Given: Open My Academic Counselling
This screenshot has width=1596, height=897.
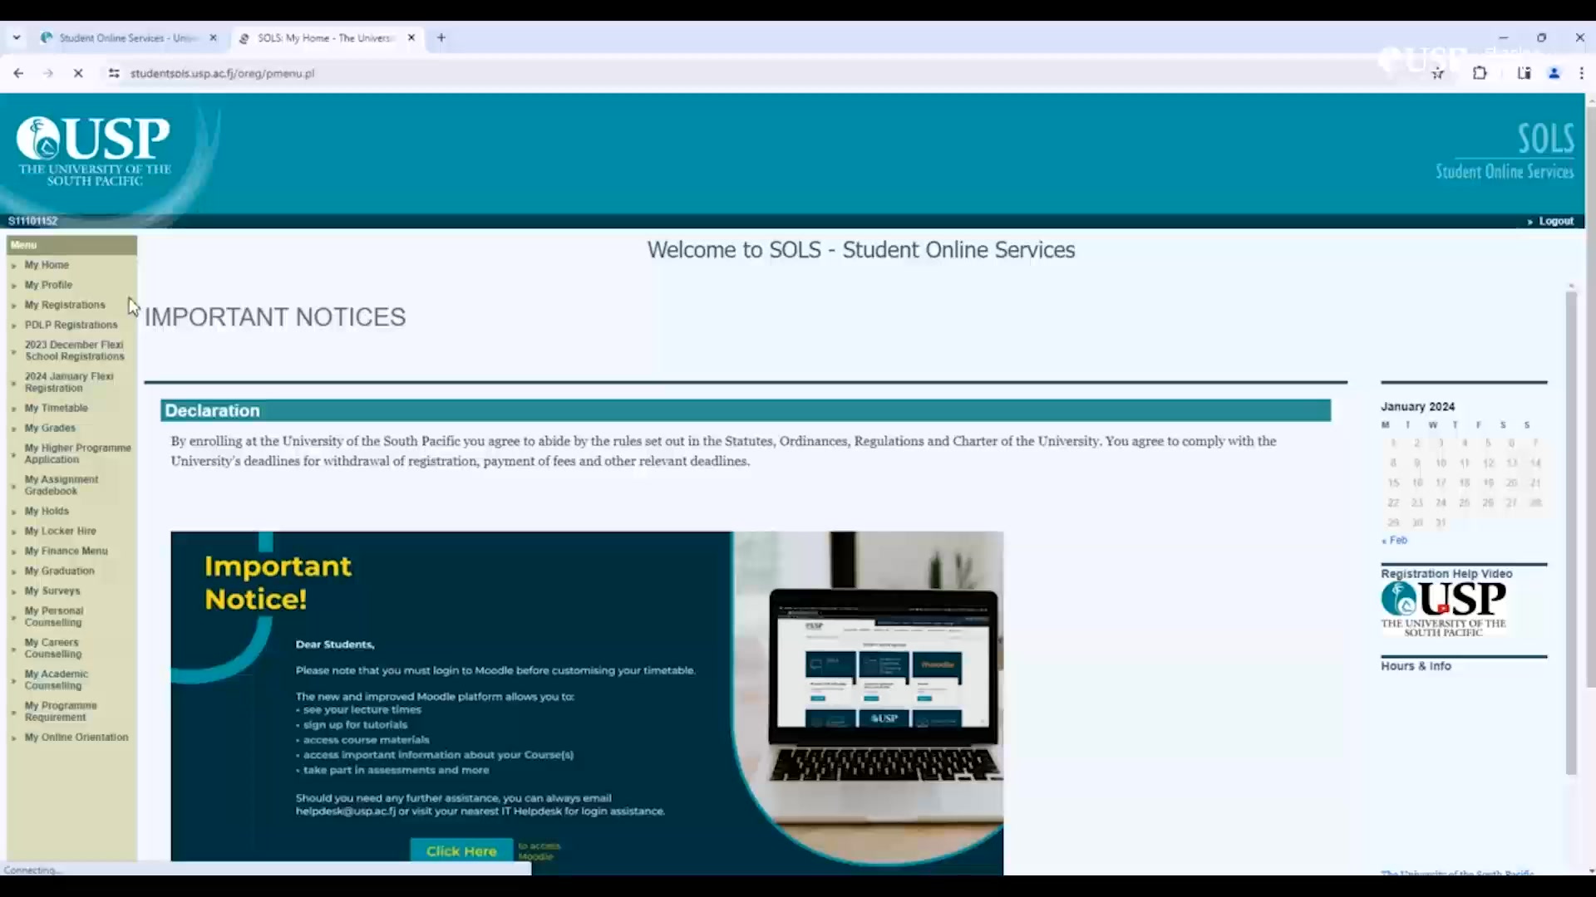Looking at the screenshot, I should [x=56, y=679].
